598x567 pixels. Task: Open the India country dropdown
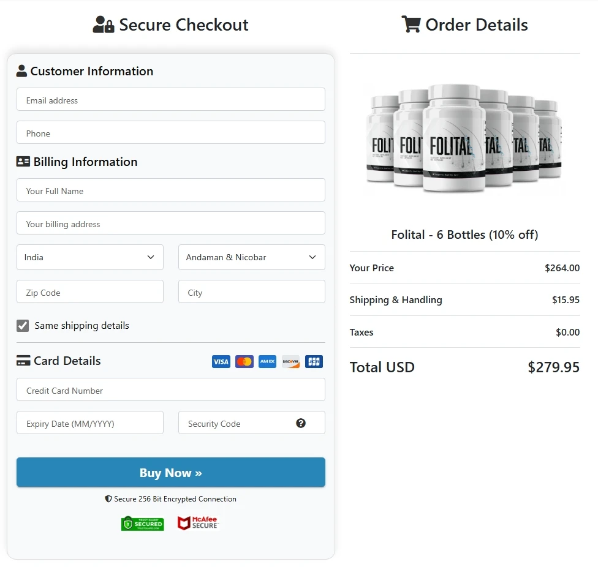[89, 257]
